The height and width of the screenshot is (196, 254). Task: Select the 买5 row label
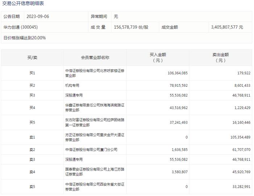click(x=32, y=122)
